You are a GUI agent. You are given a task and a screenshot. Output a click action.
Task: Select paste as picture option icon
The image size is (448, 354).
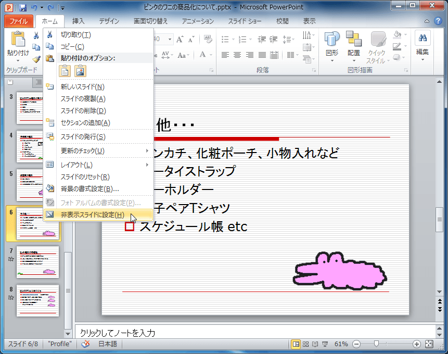pos(80,71)
